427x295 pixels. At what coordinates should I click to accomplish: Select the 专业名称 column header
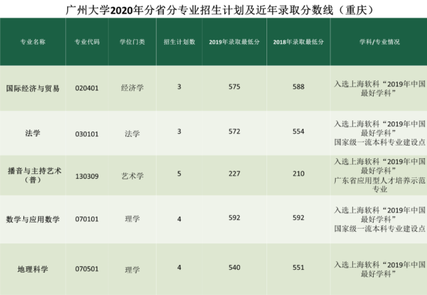pyautogui.click(x=33, y=42)
